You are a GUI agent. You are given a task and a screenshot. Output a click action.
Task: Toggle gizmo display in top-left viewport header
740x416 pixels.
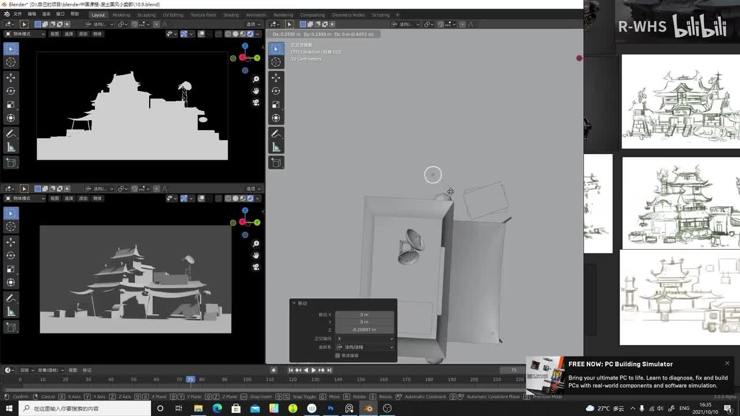(x=184, y=34)
